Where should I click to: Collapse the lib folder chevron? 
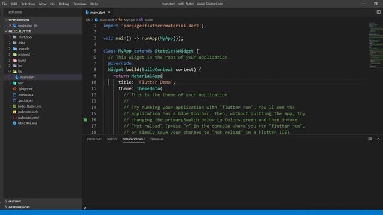pos(10,72)
